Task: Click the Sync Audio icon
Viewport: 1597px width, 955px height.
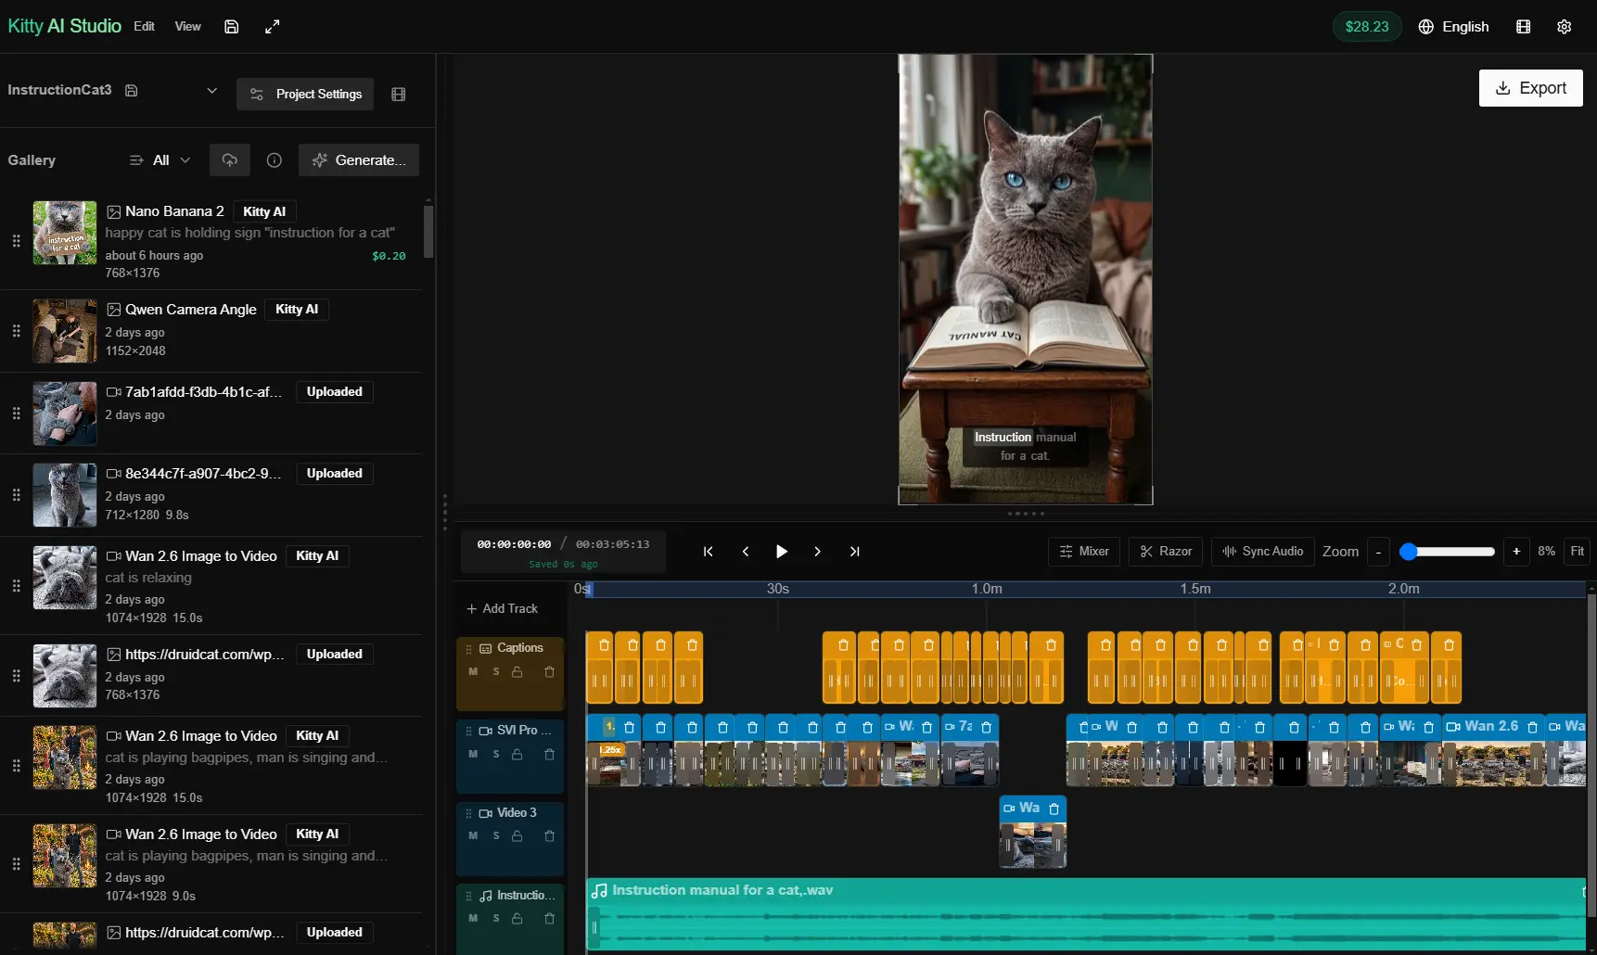Action: 1230,552
